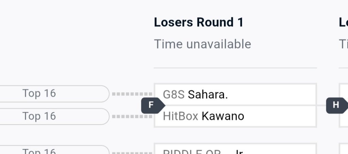Open the cut-off match box at bottom right
The width and height of the screenshot is (348, 154).
(344, 149)
